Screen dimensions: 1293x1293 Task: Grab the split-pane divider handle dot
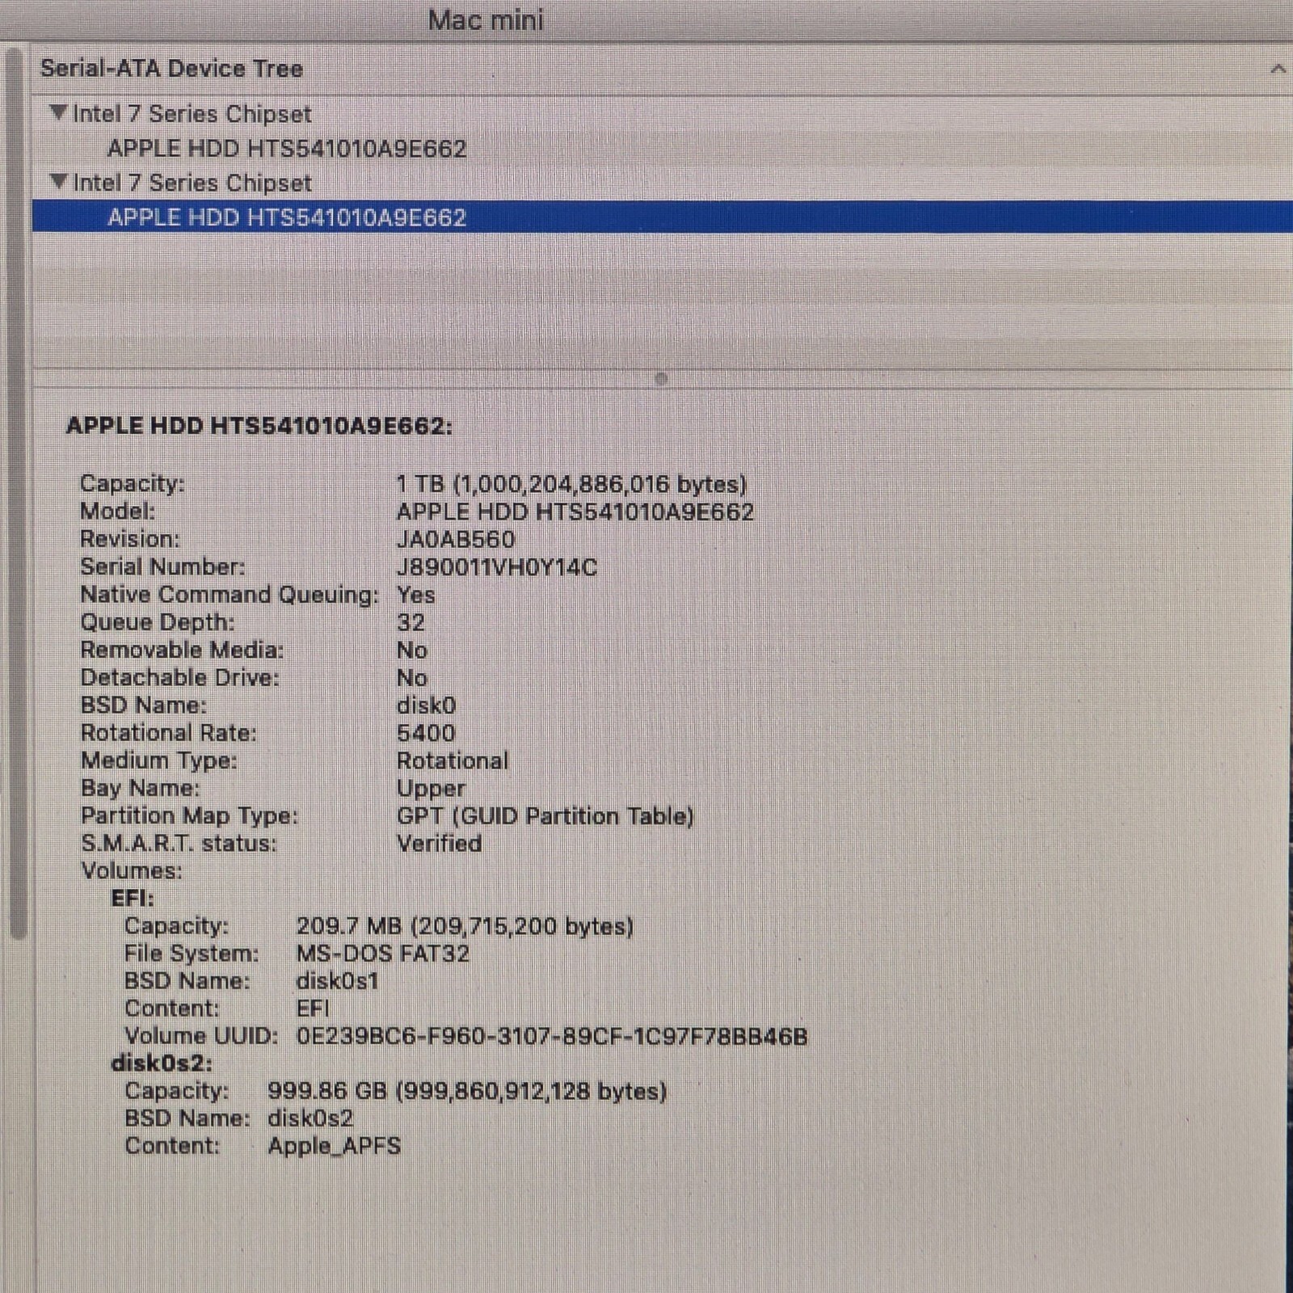click(661, 378)
